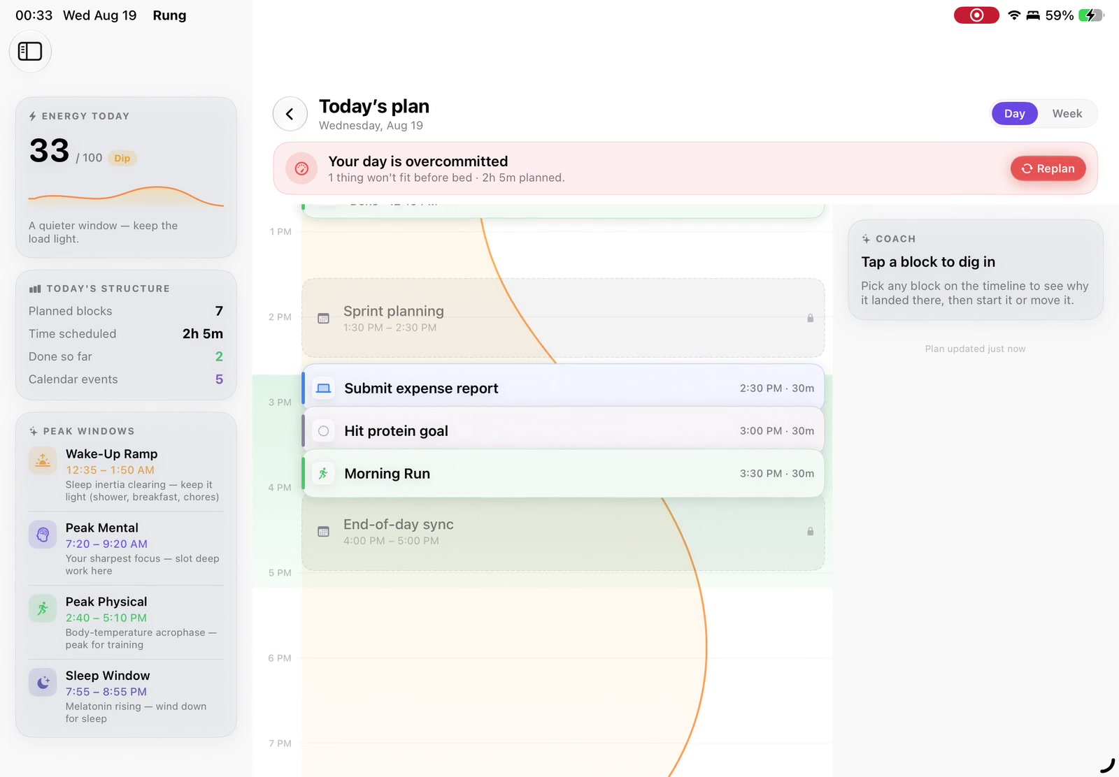Click the calendar icon on End-of-day sync

[x=323, y=532]
